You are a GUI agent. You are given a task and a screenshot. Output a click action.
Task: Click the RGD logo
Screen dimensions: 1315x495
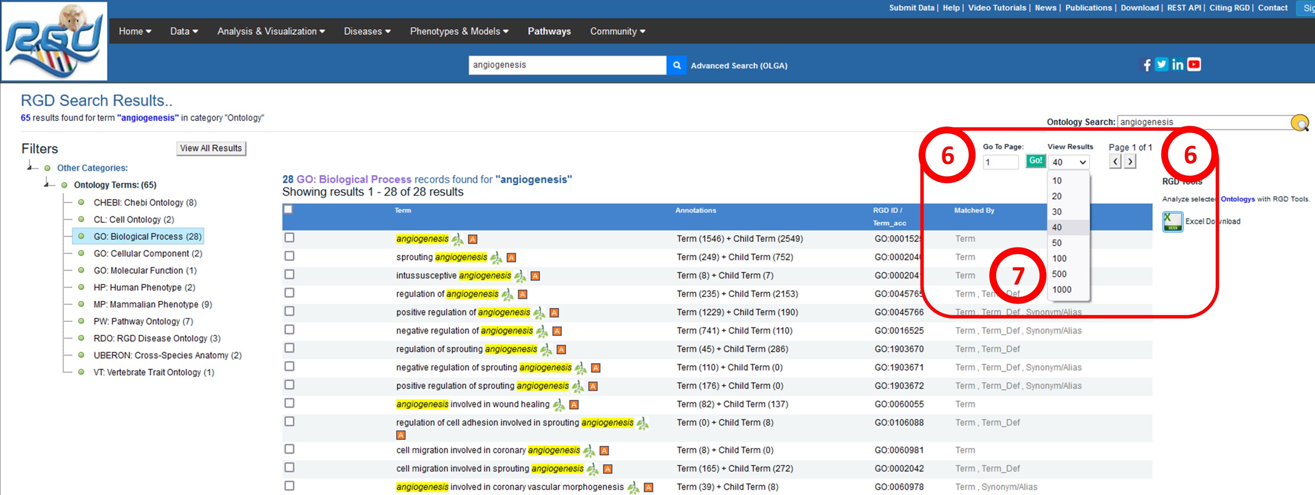55,41
